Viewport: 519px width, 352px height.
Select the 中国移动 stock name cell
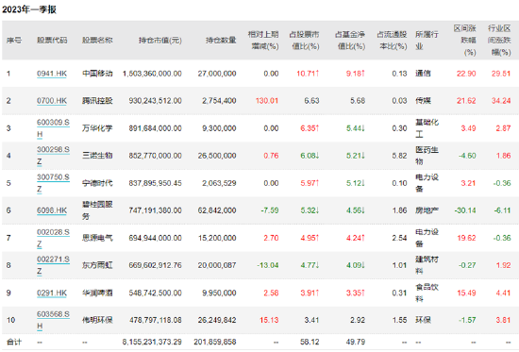pyautogui.click(x=97, y=74)
